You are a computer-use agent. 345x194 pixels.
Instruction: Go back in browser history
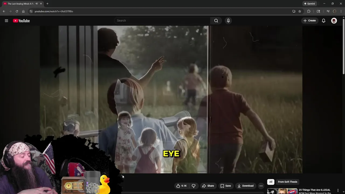[x=4, y=11]
